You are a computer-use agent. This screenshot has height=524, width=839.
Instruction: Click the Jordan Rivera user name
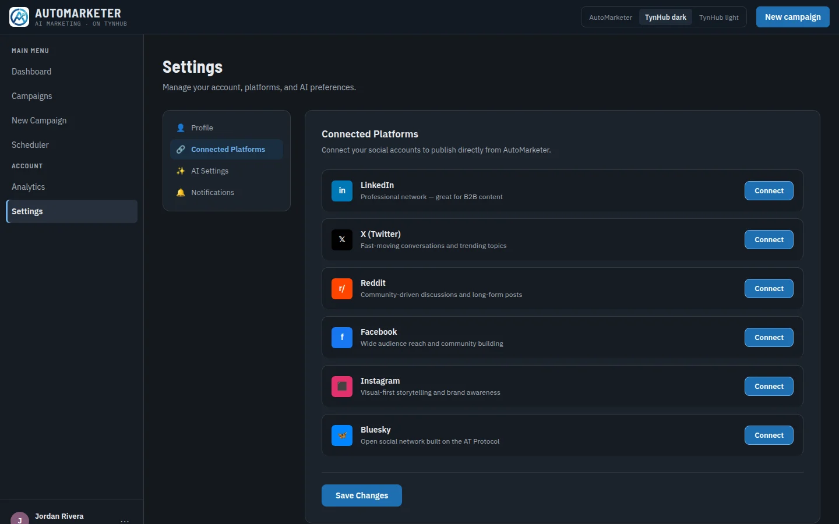coord(59,516)
